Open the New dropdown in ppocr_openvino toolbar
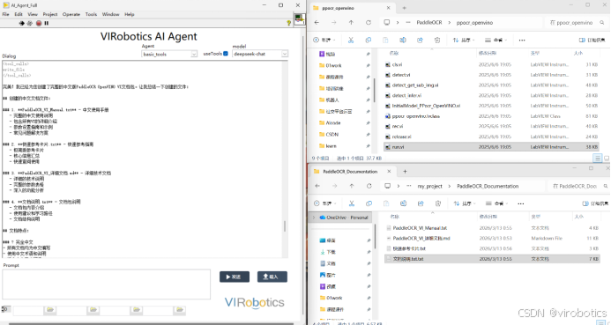 click(x=324, y=41)
